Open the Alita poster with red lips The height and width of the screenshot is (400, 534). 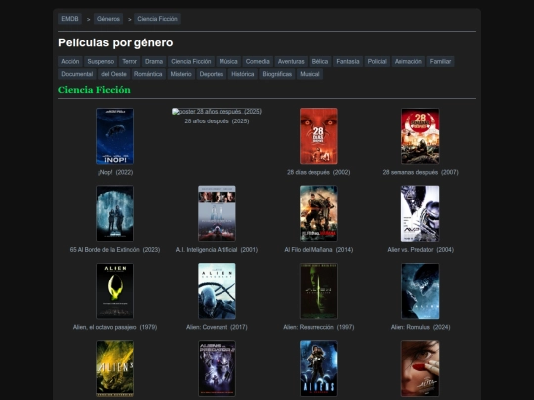coord(420,368)
